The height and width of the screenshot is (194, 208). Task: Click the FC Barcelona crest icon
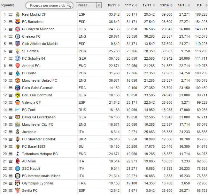pyautogui.click(x=18, y=22)
